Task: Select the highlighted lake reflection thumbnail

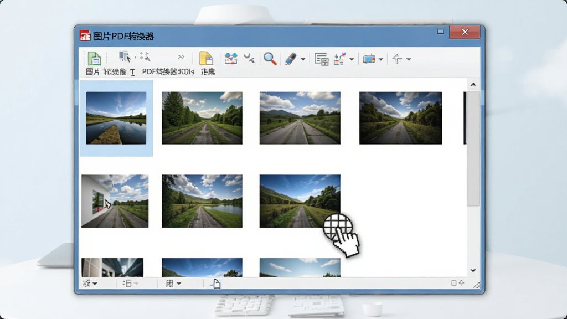Action: click(116, 118)
